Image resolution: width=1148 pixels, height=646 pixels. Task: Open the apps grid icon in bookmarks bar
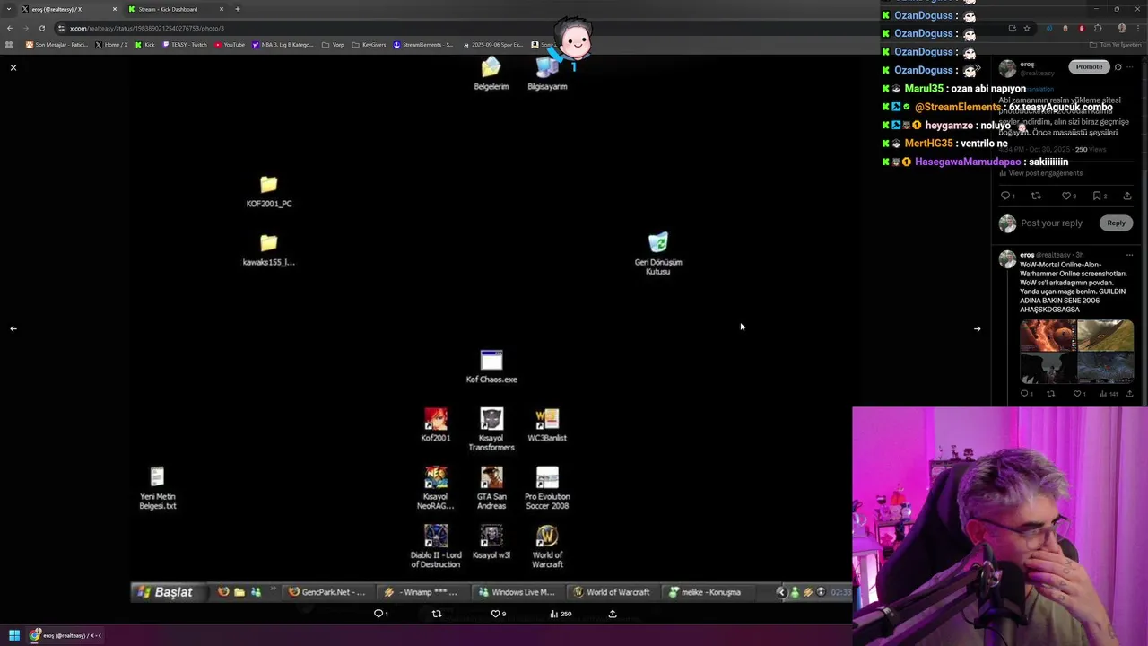coord(9,44)
